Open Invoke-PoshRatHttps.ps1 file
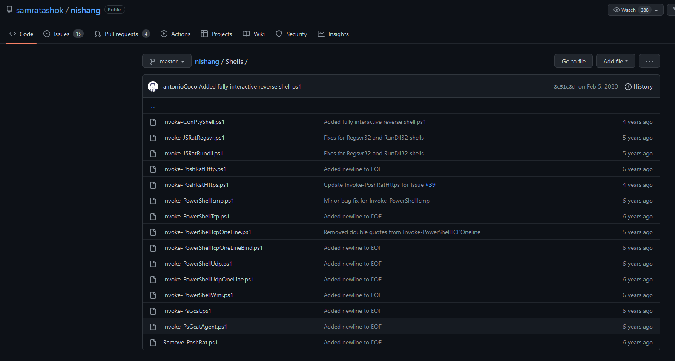 pos(196,185)
